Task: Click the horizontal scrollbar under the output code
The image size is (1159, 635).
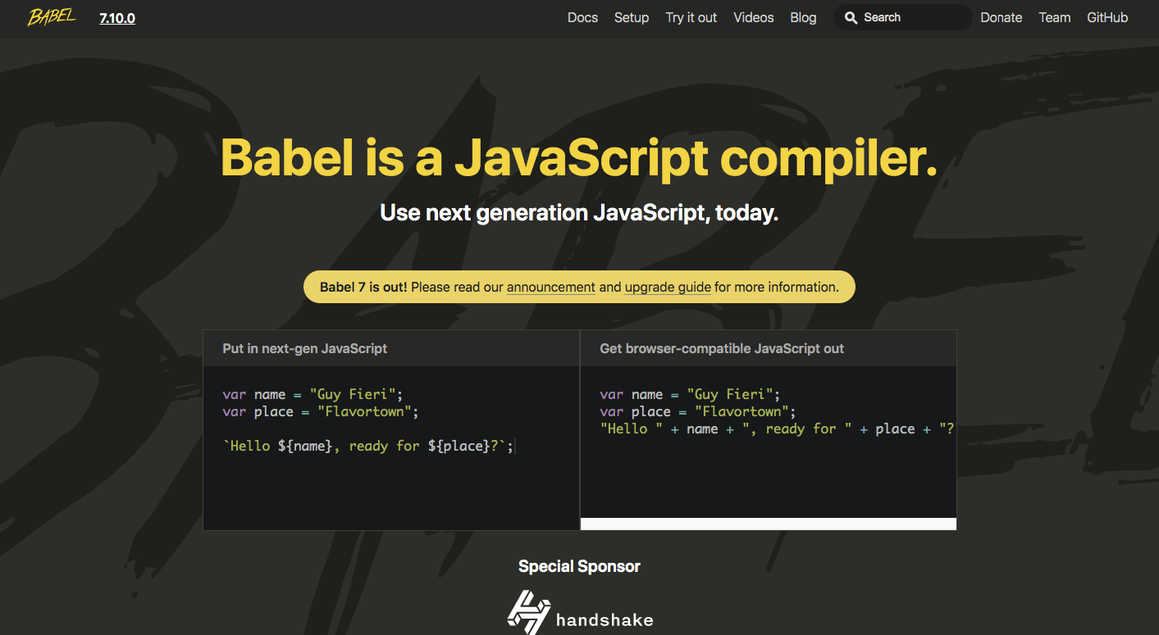Action: pos(769,524)
